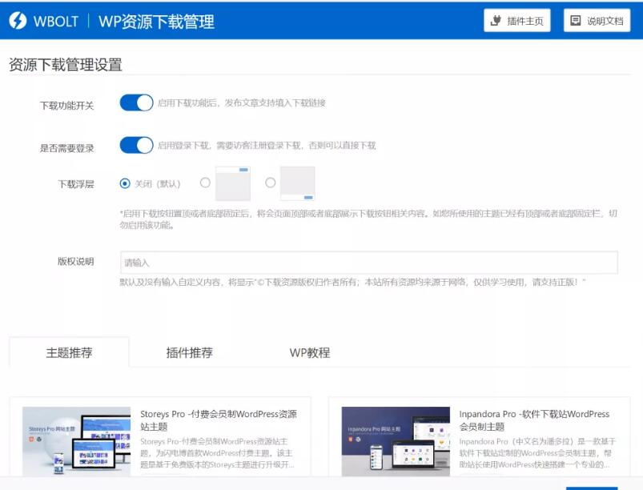Screen dimensions: 643x490
Task: Click the WBOLT brand name text
Action: coord(56,21)
